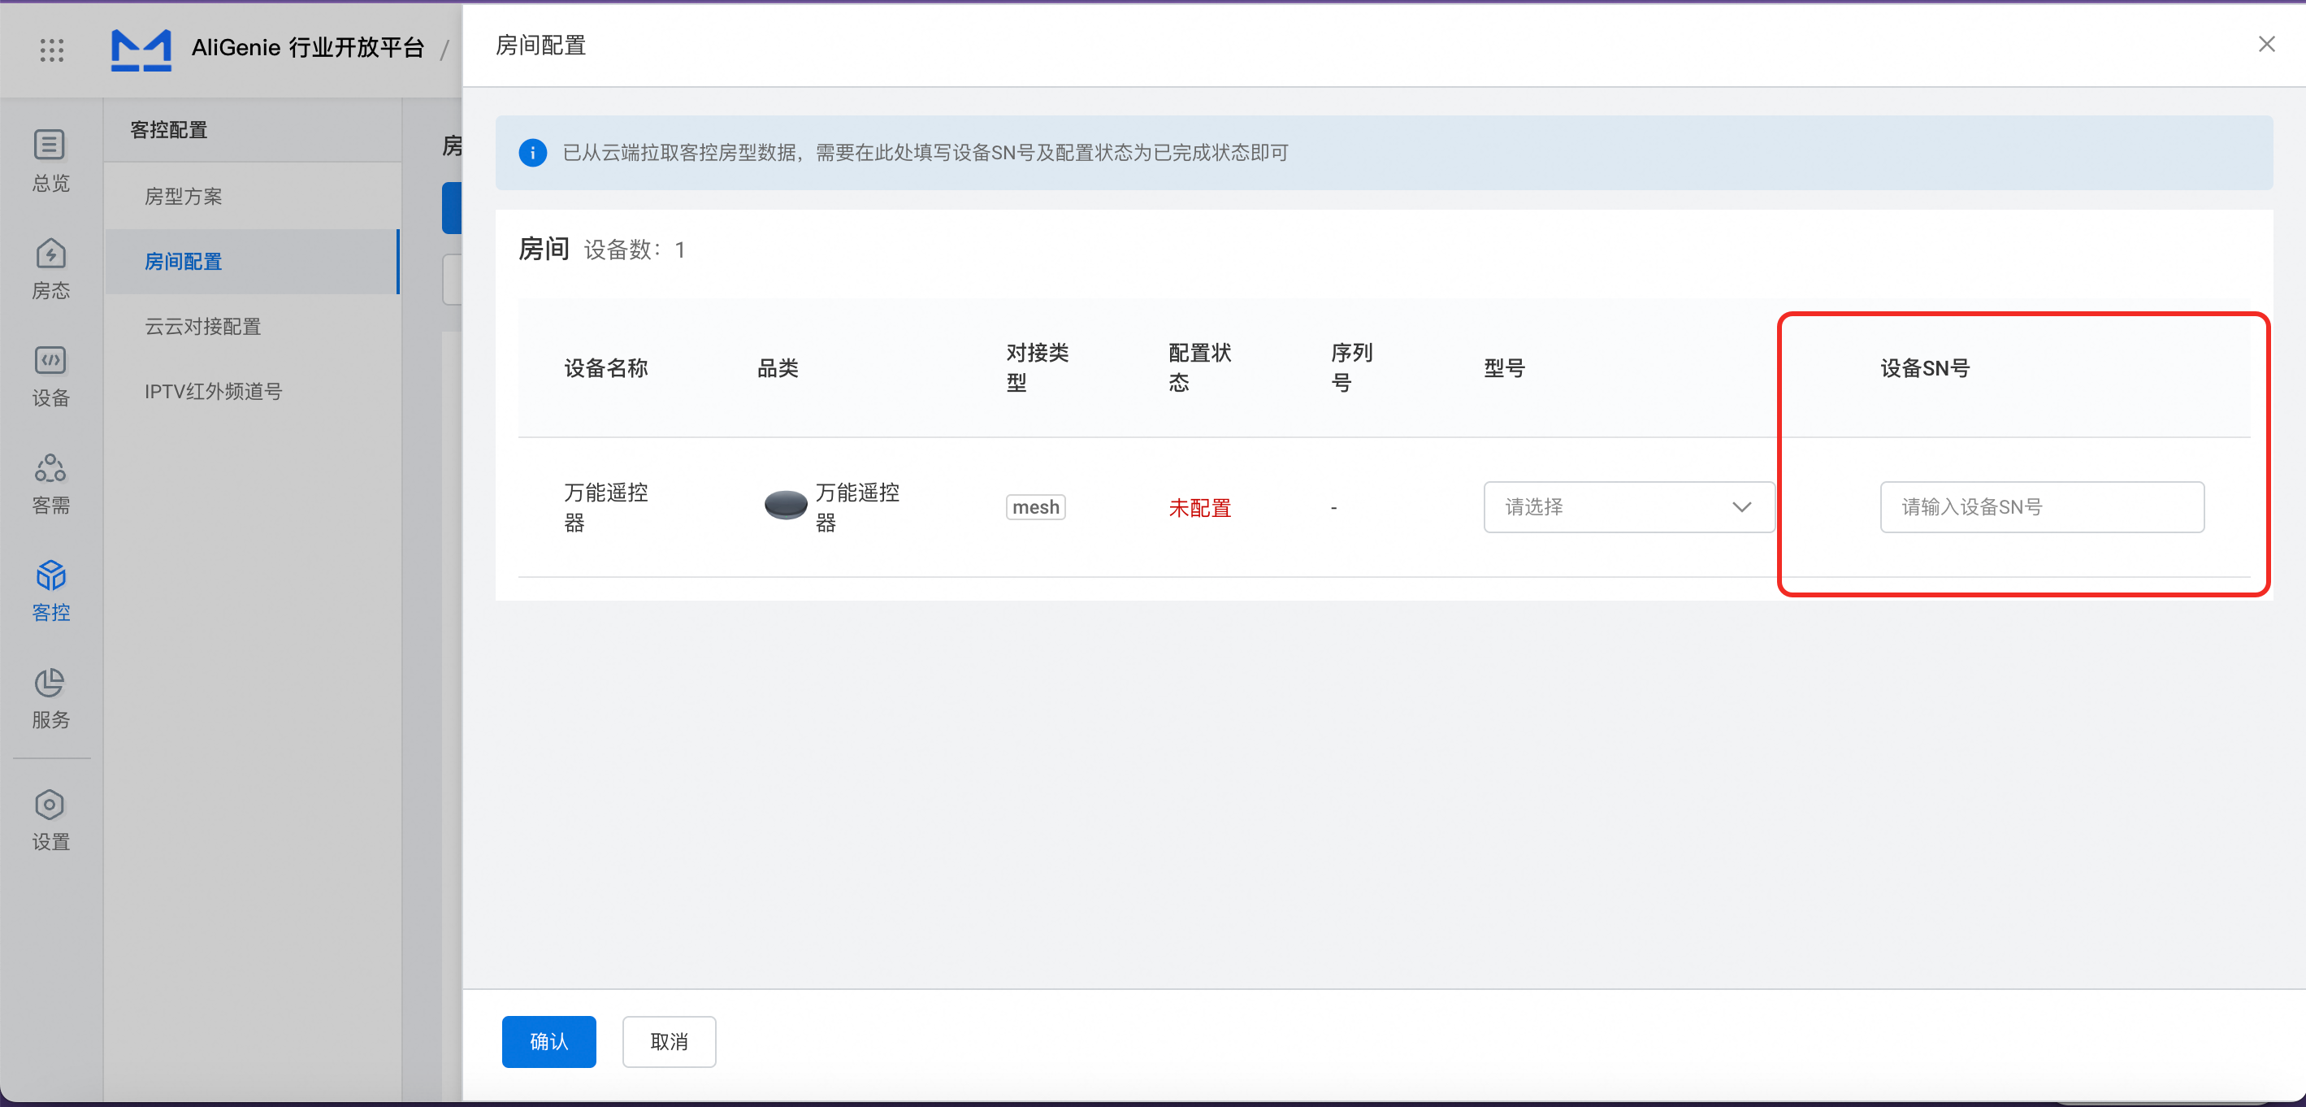Click the 型号 dropdown chevron arrow
The height and width of the screenshot is (1107, 2306).
[x=1741, y=507]
